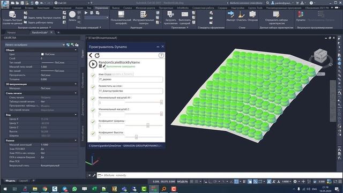Toggle the check beside width coefficient
Screen dimensions: 343x193
point(93,122)
